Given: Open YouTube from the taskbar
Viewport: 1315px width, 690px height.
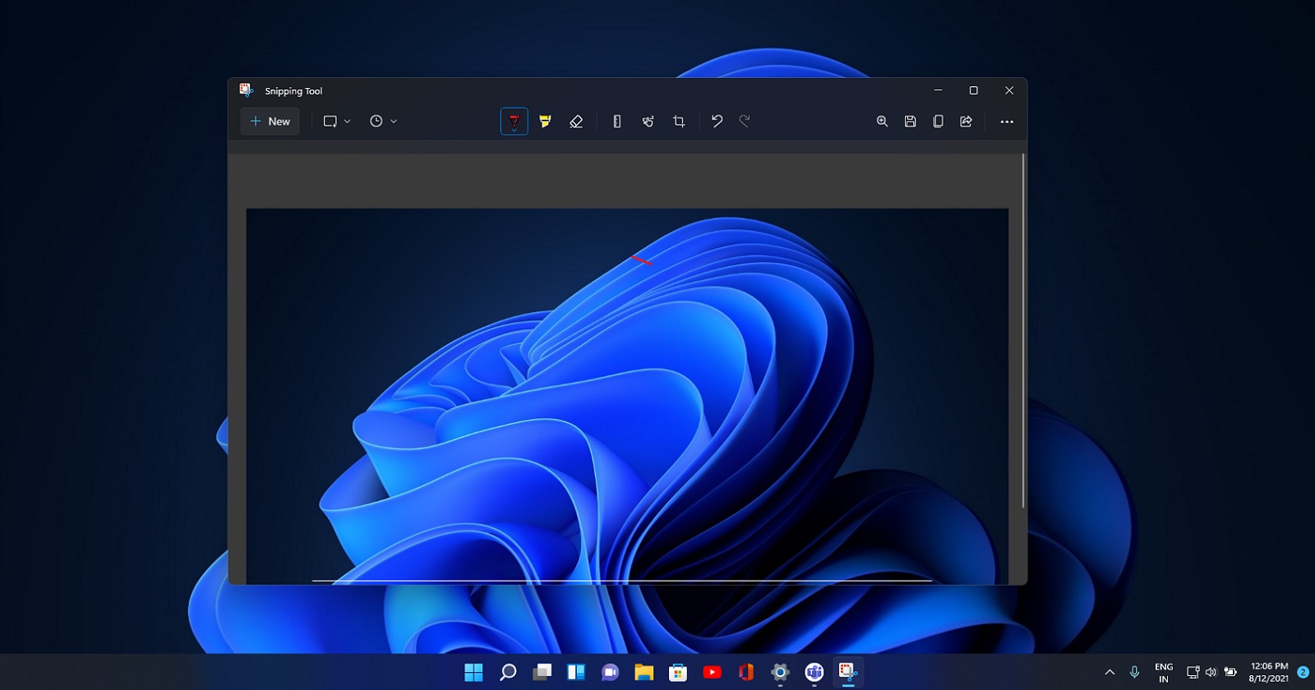Looking at the screenshot, I should click(712, 672).
